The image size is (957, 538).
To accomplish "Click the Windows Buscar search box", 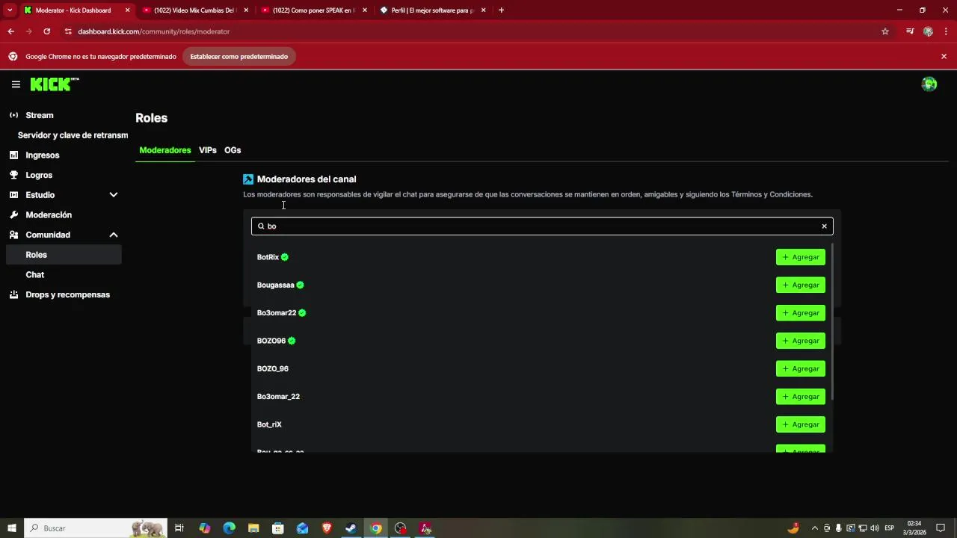I will point(96,528).
